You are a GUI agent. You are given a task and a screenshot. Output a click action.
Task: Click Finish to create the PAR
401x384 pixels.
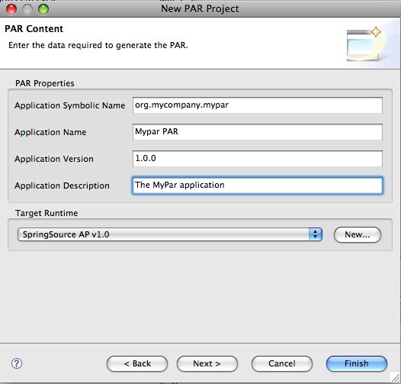(357, 363)
